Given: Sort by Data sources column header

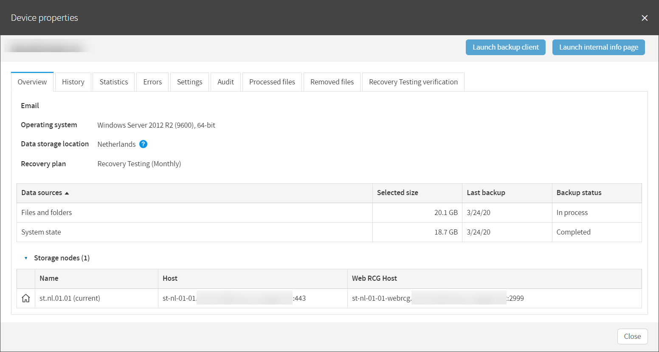Looking at the screenshot, I should 42,193.
